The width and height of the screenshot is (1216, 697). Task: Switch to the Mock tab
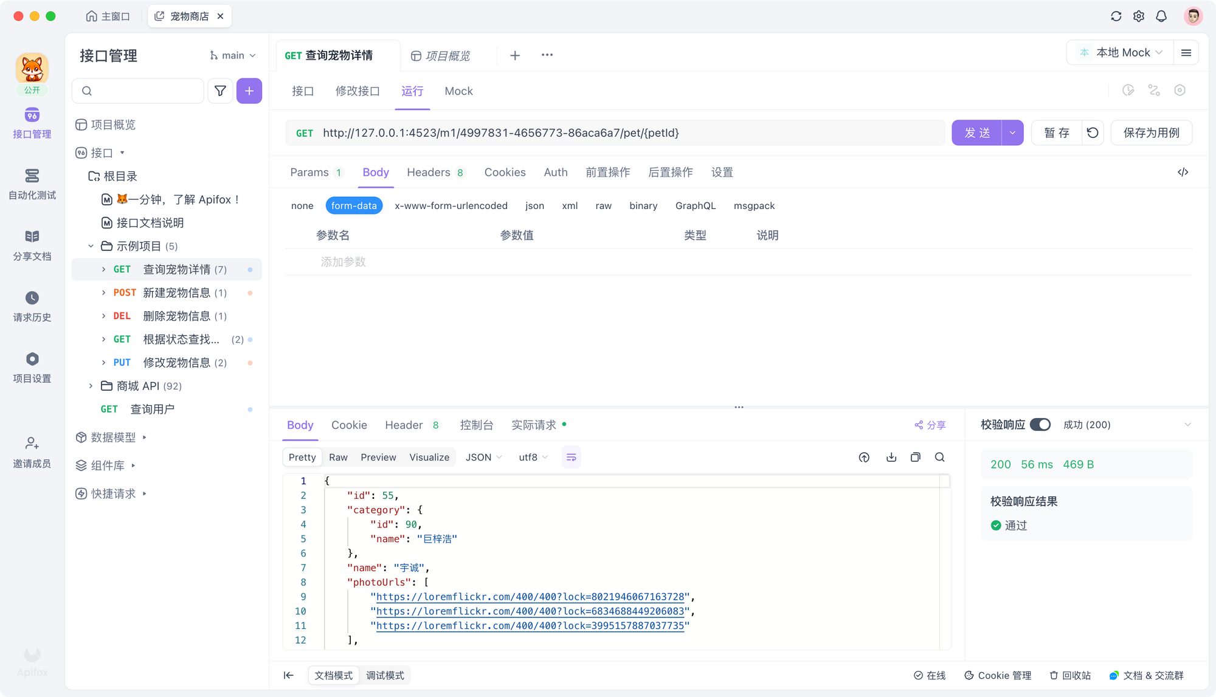pos(458,91)
